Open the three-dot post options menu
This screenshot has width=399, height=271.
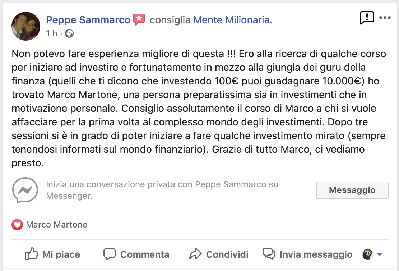(x=385, y=18)
